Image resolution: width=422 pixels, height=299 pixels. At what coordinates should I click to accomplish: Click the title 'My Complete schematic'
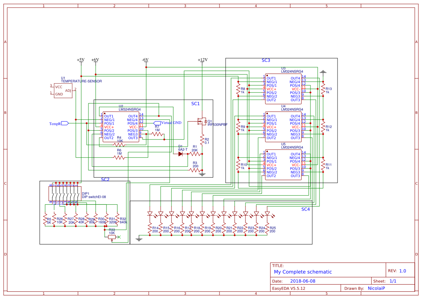point(303,272)
